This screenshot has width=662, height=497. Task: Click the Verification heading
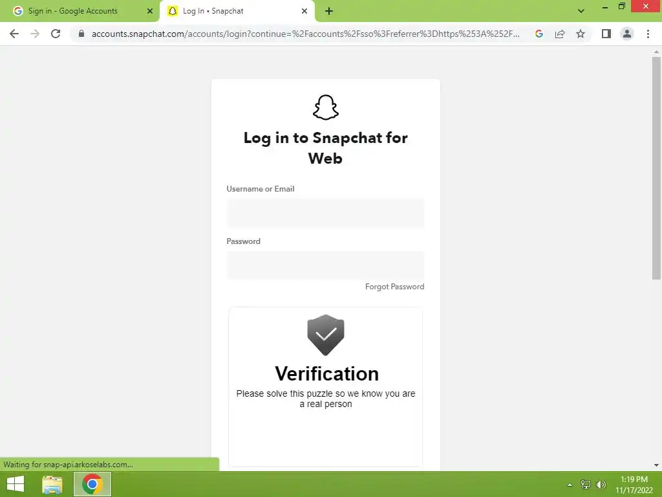(x=326, y=373)
